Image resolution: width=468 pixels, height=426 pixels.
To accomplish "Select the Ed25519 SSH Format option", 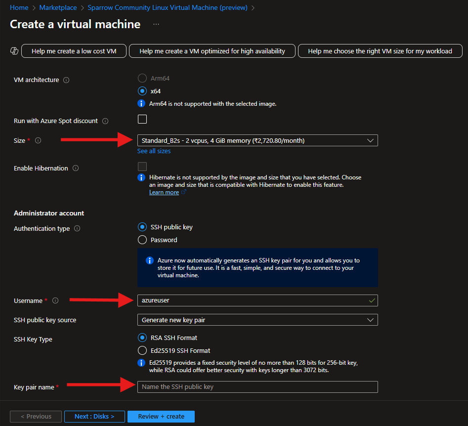I will coord(142,350).
